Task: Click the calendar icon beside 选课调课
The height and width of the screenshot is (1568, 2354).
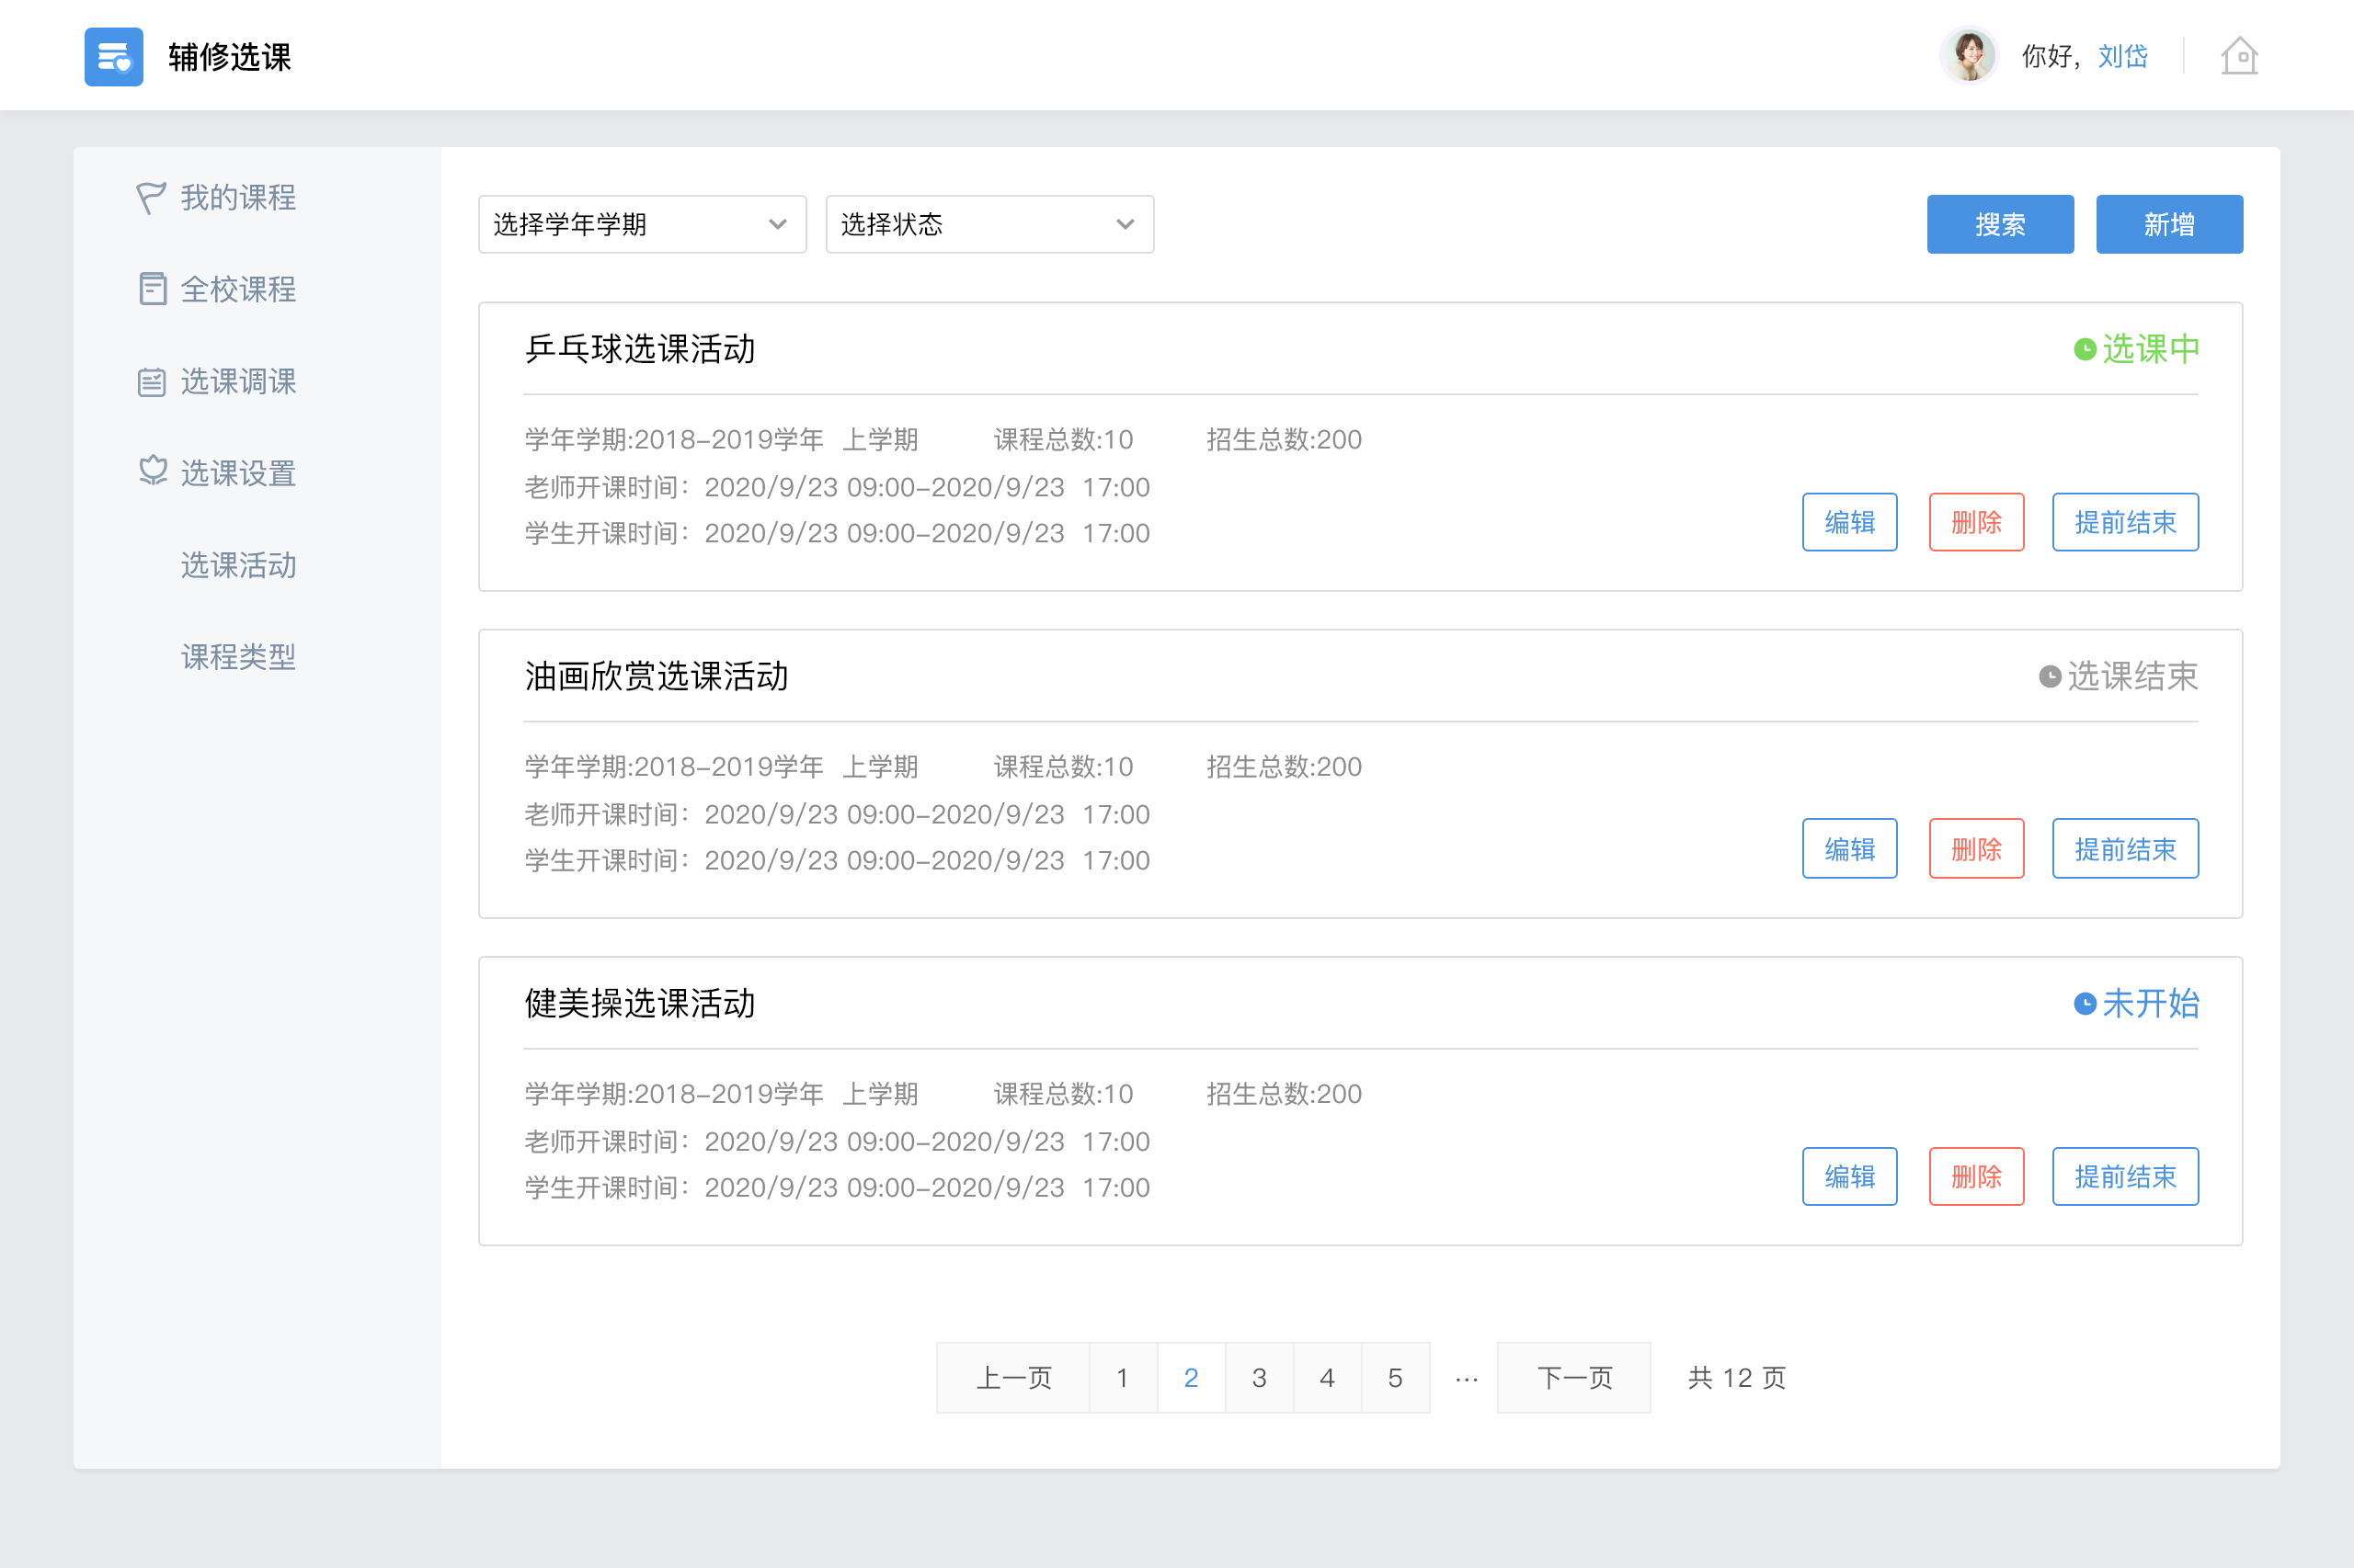Action: point(151,381)
